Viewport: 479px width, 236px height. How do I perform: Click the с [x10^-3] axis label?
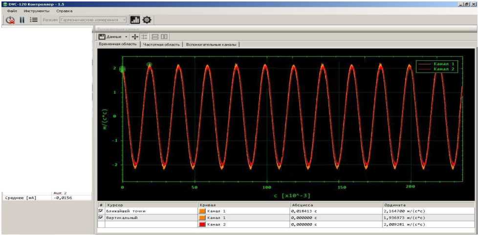point(292,195)
